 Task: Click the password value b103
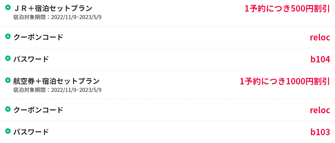pyautogui.click(x=320, y=132)
